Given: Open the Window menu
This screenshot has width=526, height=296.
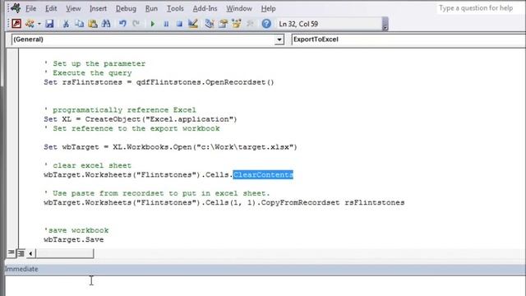Looking at the screenshot, I should coord(239,8).
